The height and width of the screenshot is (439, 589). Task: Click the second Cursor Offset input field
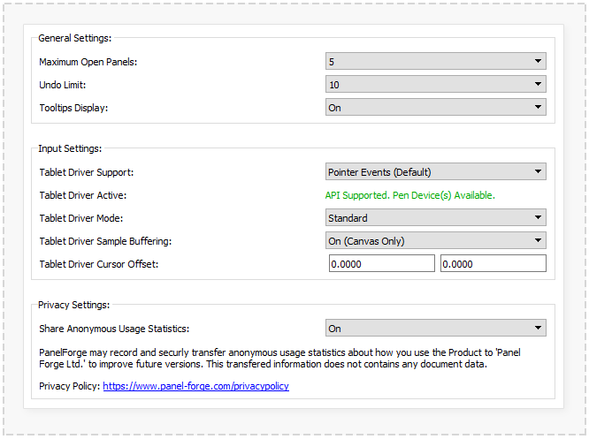(x=493, y=263)
